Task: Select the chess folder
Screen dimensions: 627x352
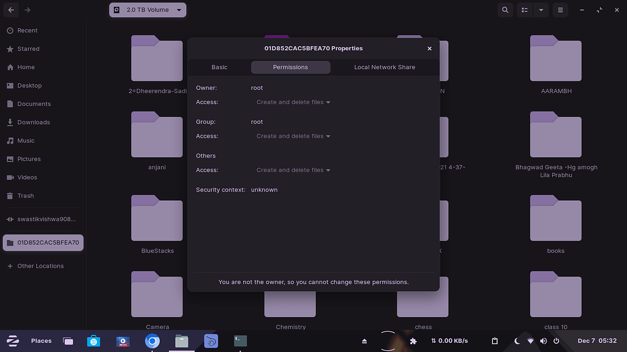Action: coord(422,305)
